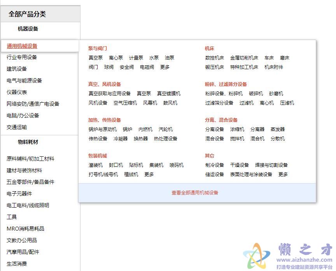This screenshot has height=271, width=336.
Task: Open 电脑/办公设备 category
Action: [23, 115]
